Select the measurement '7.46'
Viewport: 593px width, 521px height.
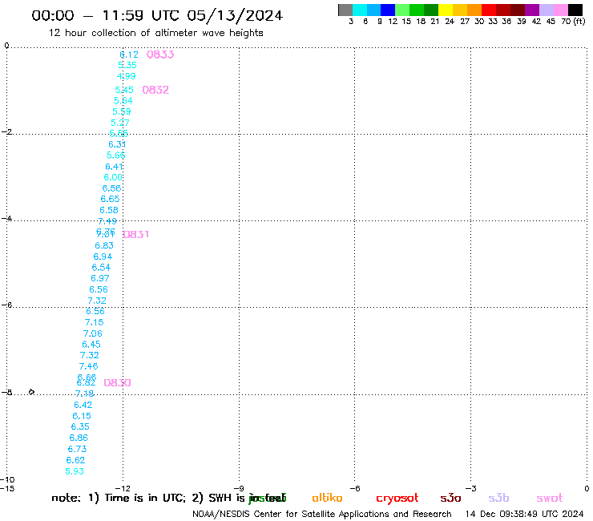tap(88, 366)
